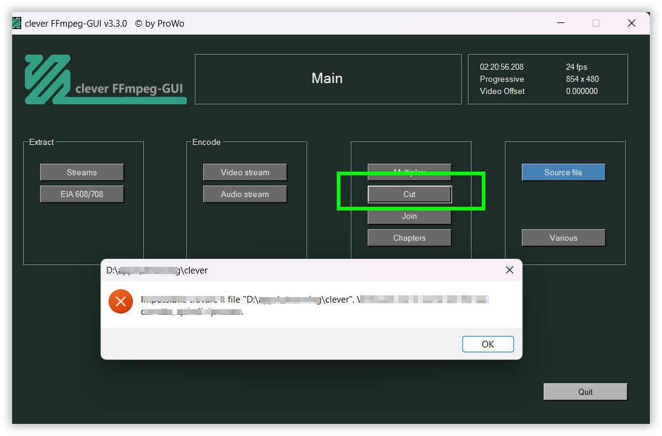Click the Streams button under Extract

[82, 172]
